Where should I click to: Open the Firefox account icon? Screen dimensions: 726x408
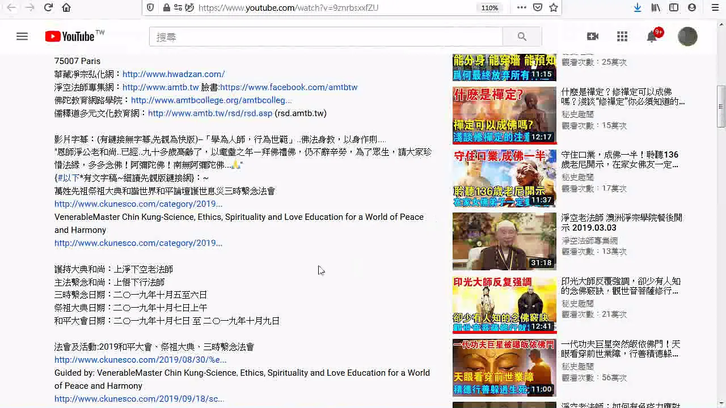tap(692, 7)
